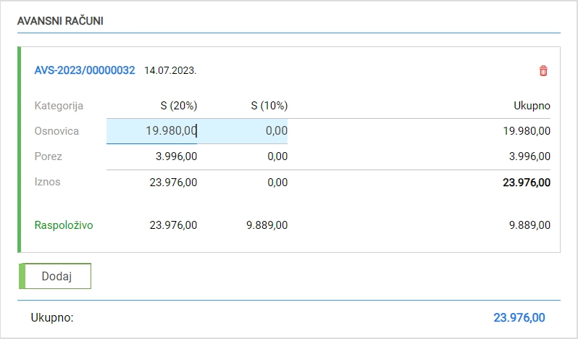The height and width of the screenshot is (339, 578).
Task: Click the AVANSNI RAČUNI section heading
Action: [60, 21]
